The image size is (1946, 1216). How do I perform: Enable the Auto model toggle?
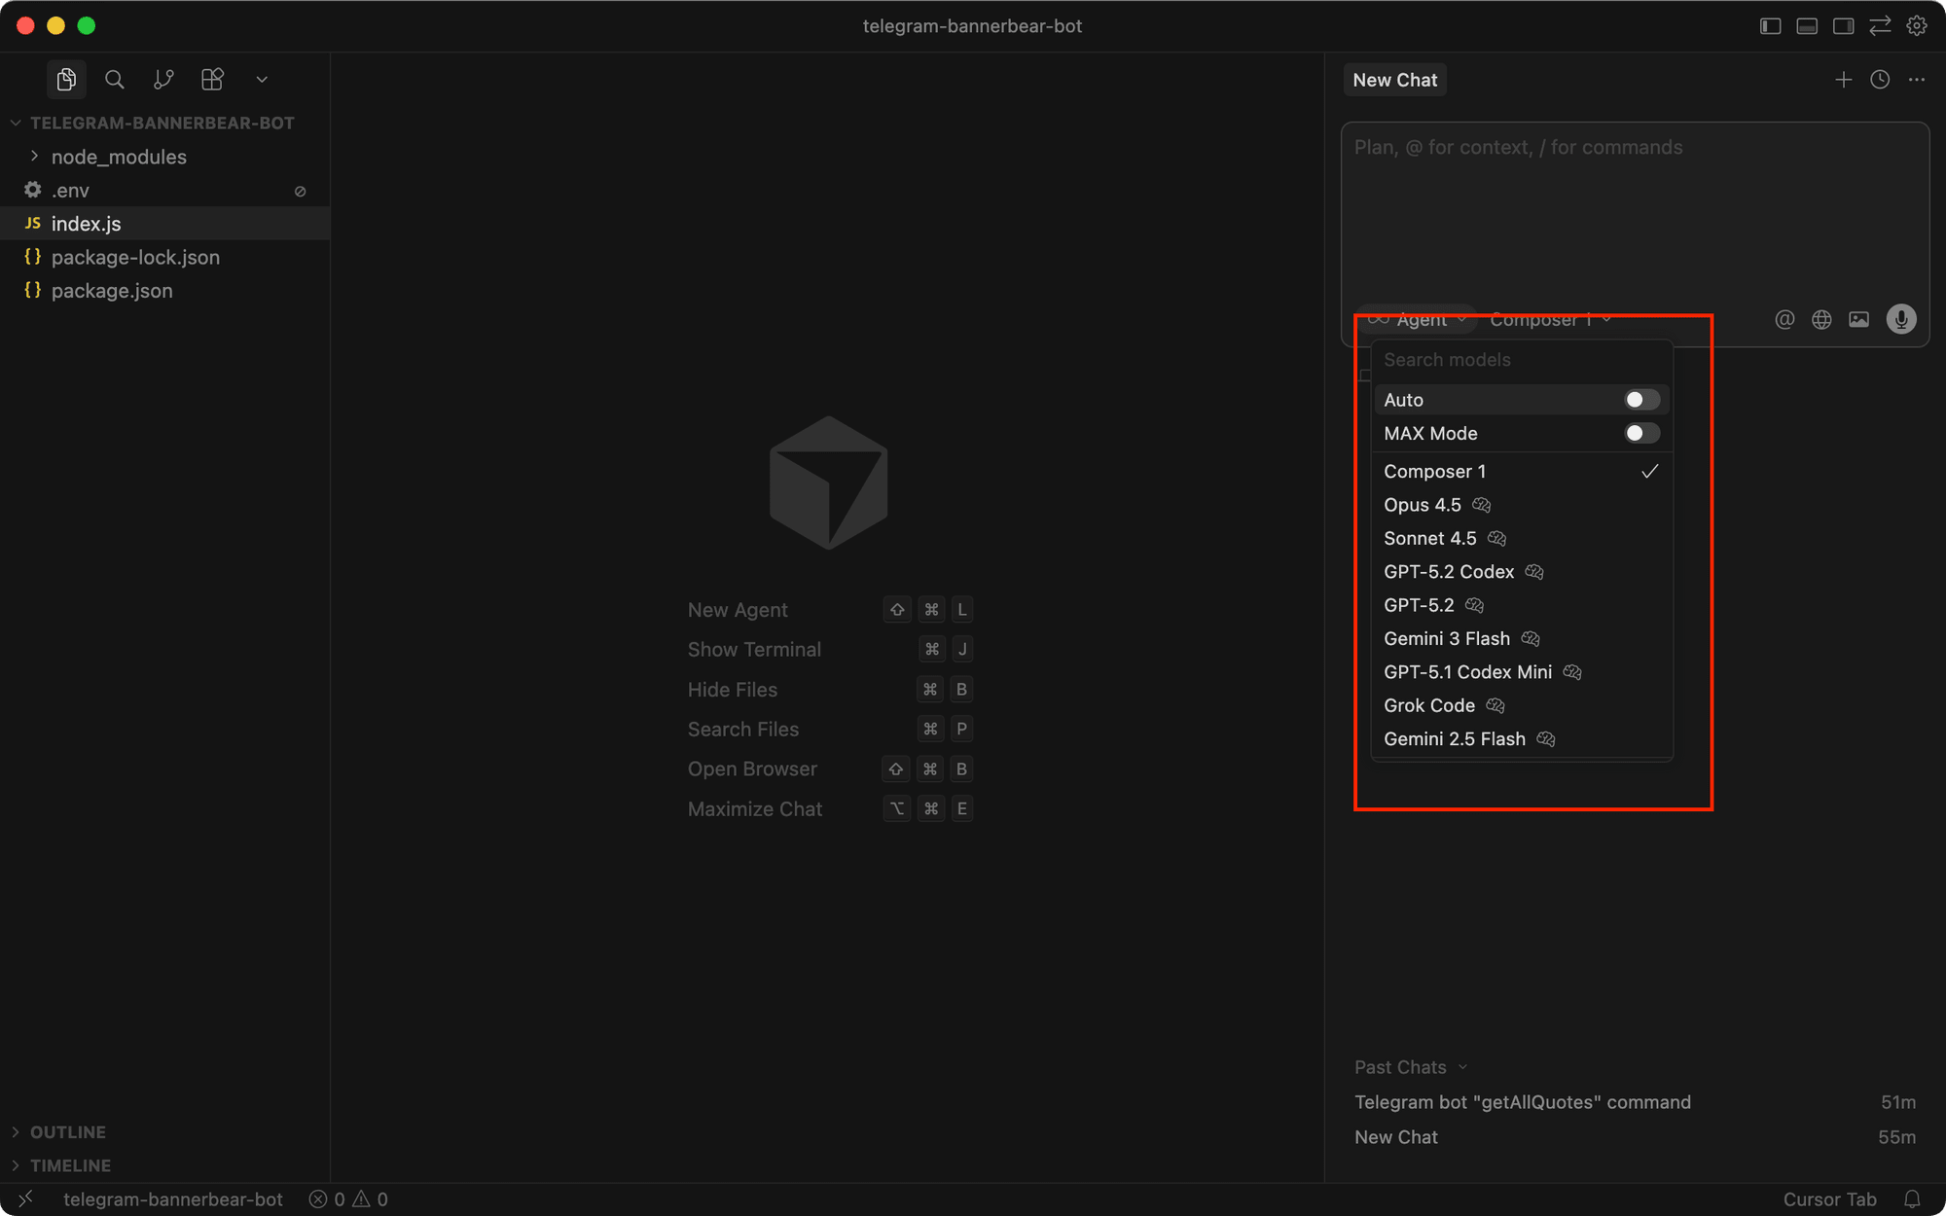pos(1640,399)
